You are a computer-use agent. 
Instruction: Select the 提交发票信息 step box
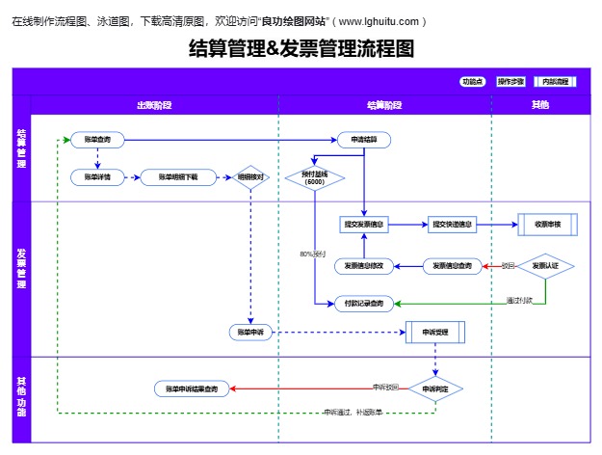[x=364, y=225]
